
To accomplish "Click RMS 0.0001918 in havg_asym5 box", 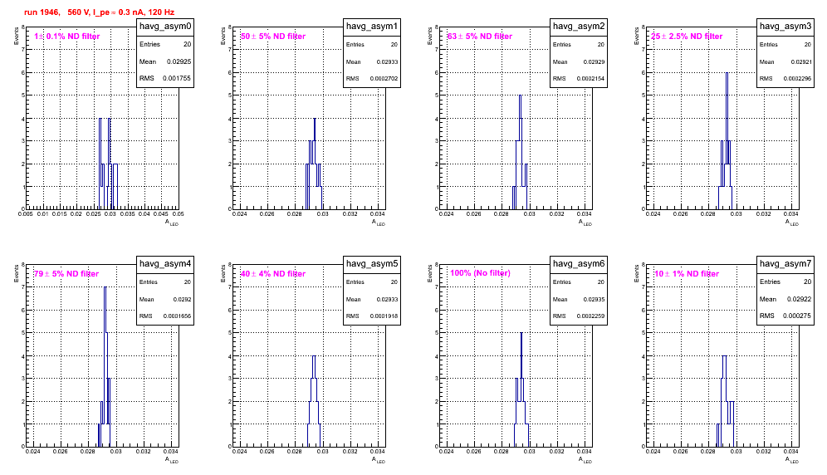I will (372, 316).
